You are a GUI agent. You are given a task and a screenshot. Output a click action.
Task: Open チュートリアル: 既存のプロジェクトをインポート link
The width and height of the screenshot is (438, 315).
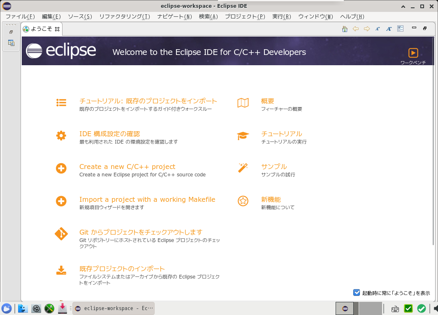click(148, 101)
